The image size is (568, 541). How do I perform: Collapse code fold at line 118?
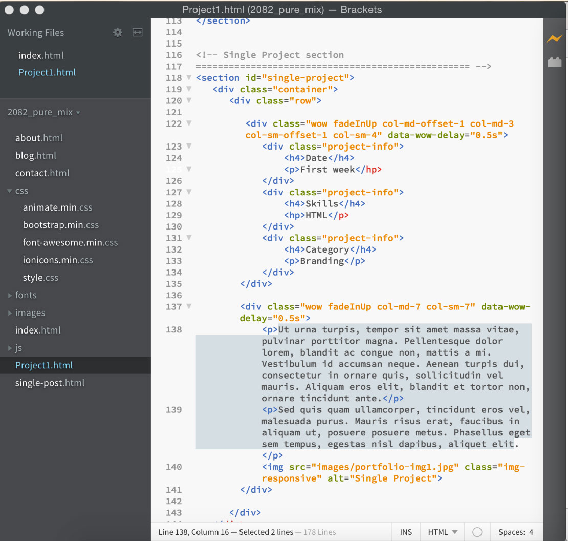pos(189,77)
